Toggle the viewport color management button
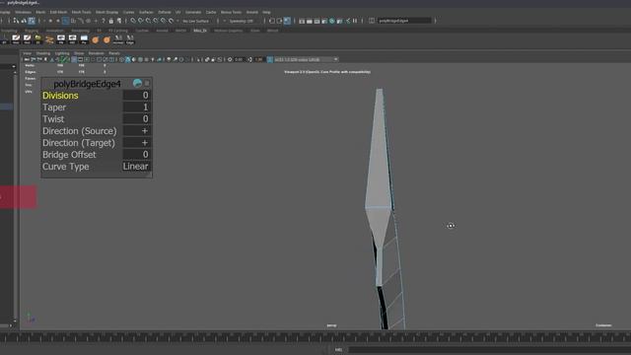This screenshot has height=355, width=631. pos(269,59)
